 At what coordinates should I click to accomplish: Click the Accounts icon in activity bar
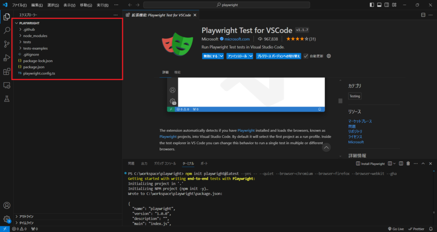[7, 206]
